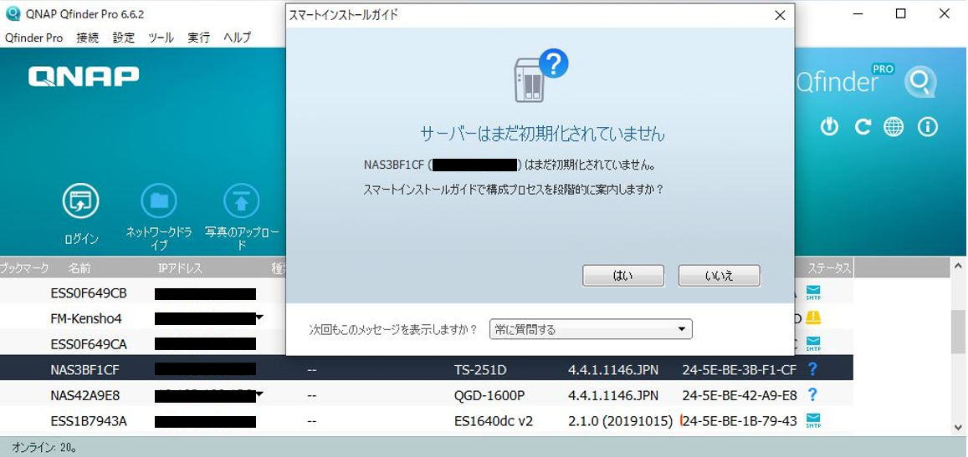
Task: Open the ヘルプ menu
Action: (237, 38)
